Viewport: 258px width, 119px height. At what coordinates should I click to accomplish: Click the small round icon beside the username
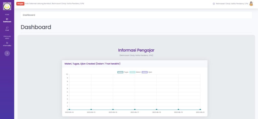214,4
